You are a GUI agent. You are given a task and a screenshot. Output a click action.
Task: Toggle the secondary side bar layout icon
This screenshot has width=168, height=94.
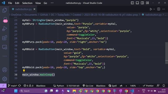(142, 3)
